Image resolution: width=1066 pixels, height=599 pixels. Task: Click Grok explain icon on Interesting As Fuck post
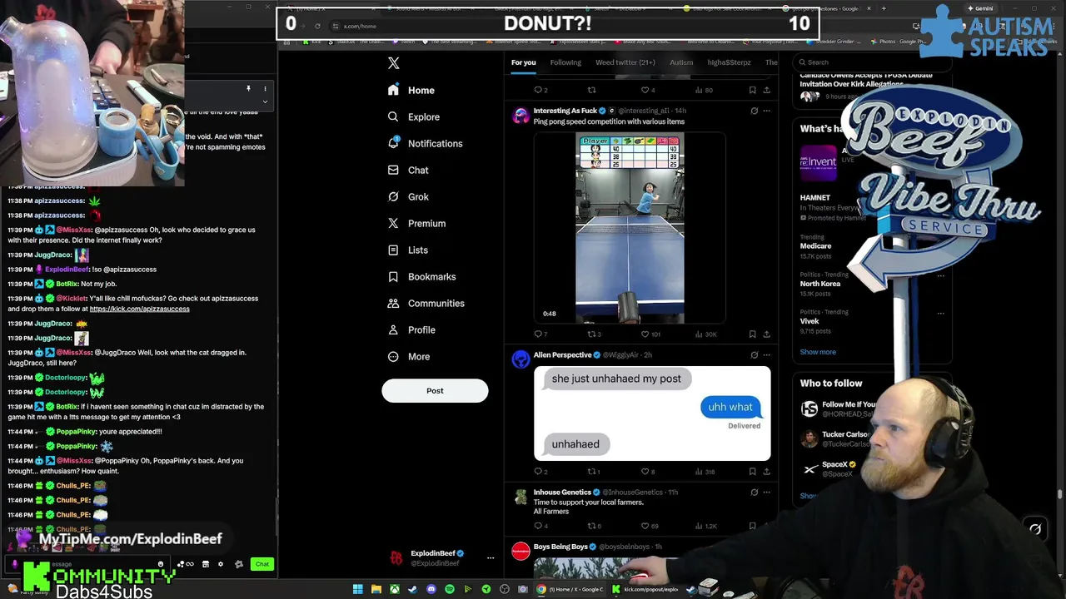pos(754,111)
